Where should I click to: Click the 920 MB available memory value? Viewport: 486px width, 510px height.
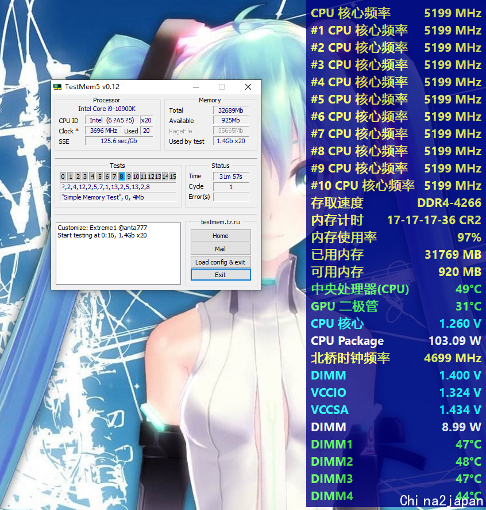click(460, 272)
